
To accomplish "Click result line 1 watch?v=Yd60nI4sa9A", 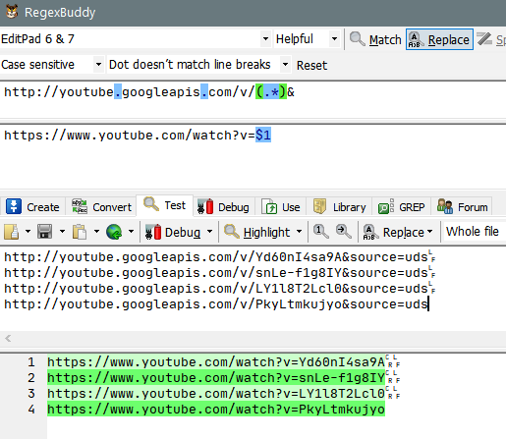I will 216,362.
